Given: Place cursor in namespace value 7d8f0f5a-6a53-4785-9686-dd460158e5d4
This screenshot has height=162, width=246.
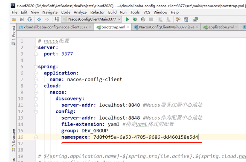Looking at the screenshot, I should point(145,137).
